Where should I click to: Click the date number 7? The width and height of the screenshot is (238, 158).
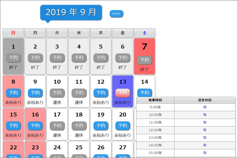point(144,47)
